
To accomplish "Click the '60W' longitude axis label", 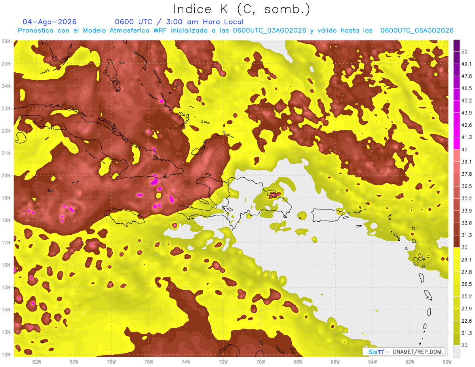I will pyautogui.click(x=447, y=361).
